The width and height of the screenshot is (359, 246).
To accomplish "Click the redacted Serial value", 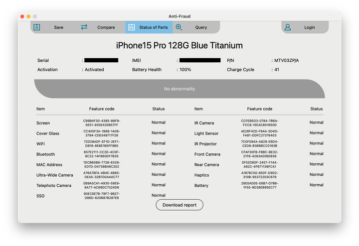I will (101, 60).
